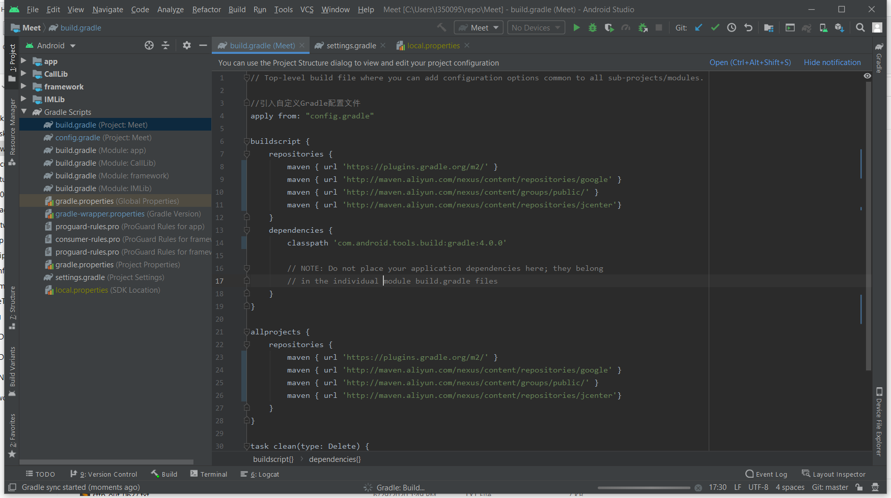This screenshot has width=891, height=498.
Task: Expand the IMLib module
Action: coord(23,99)
